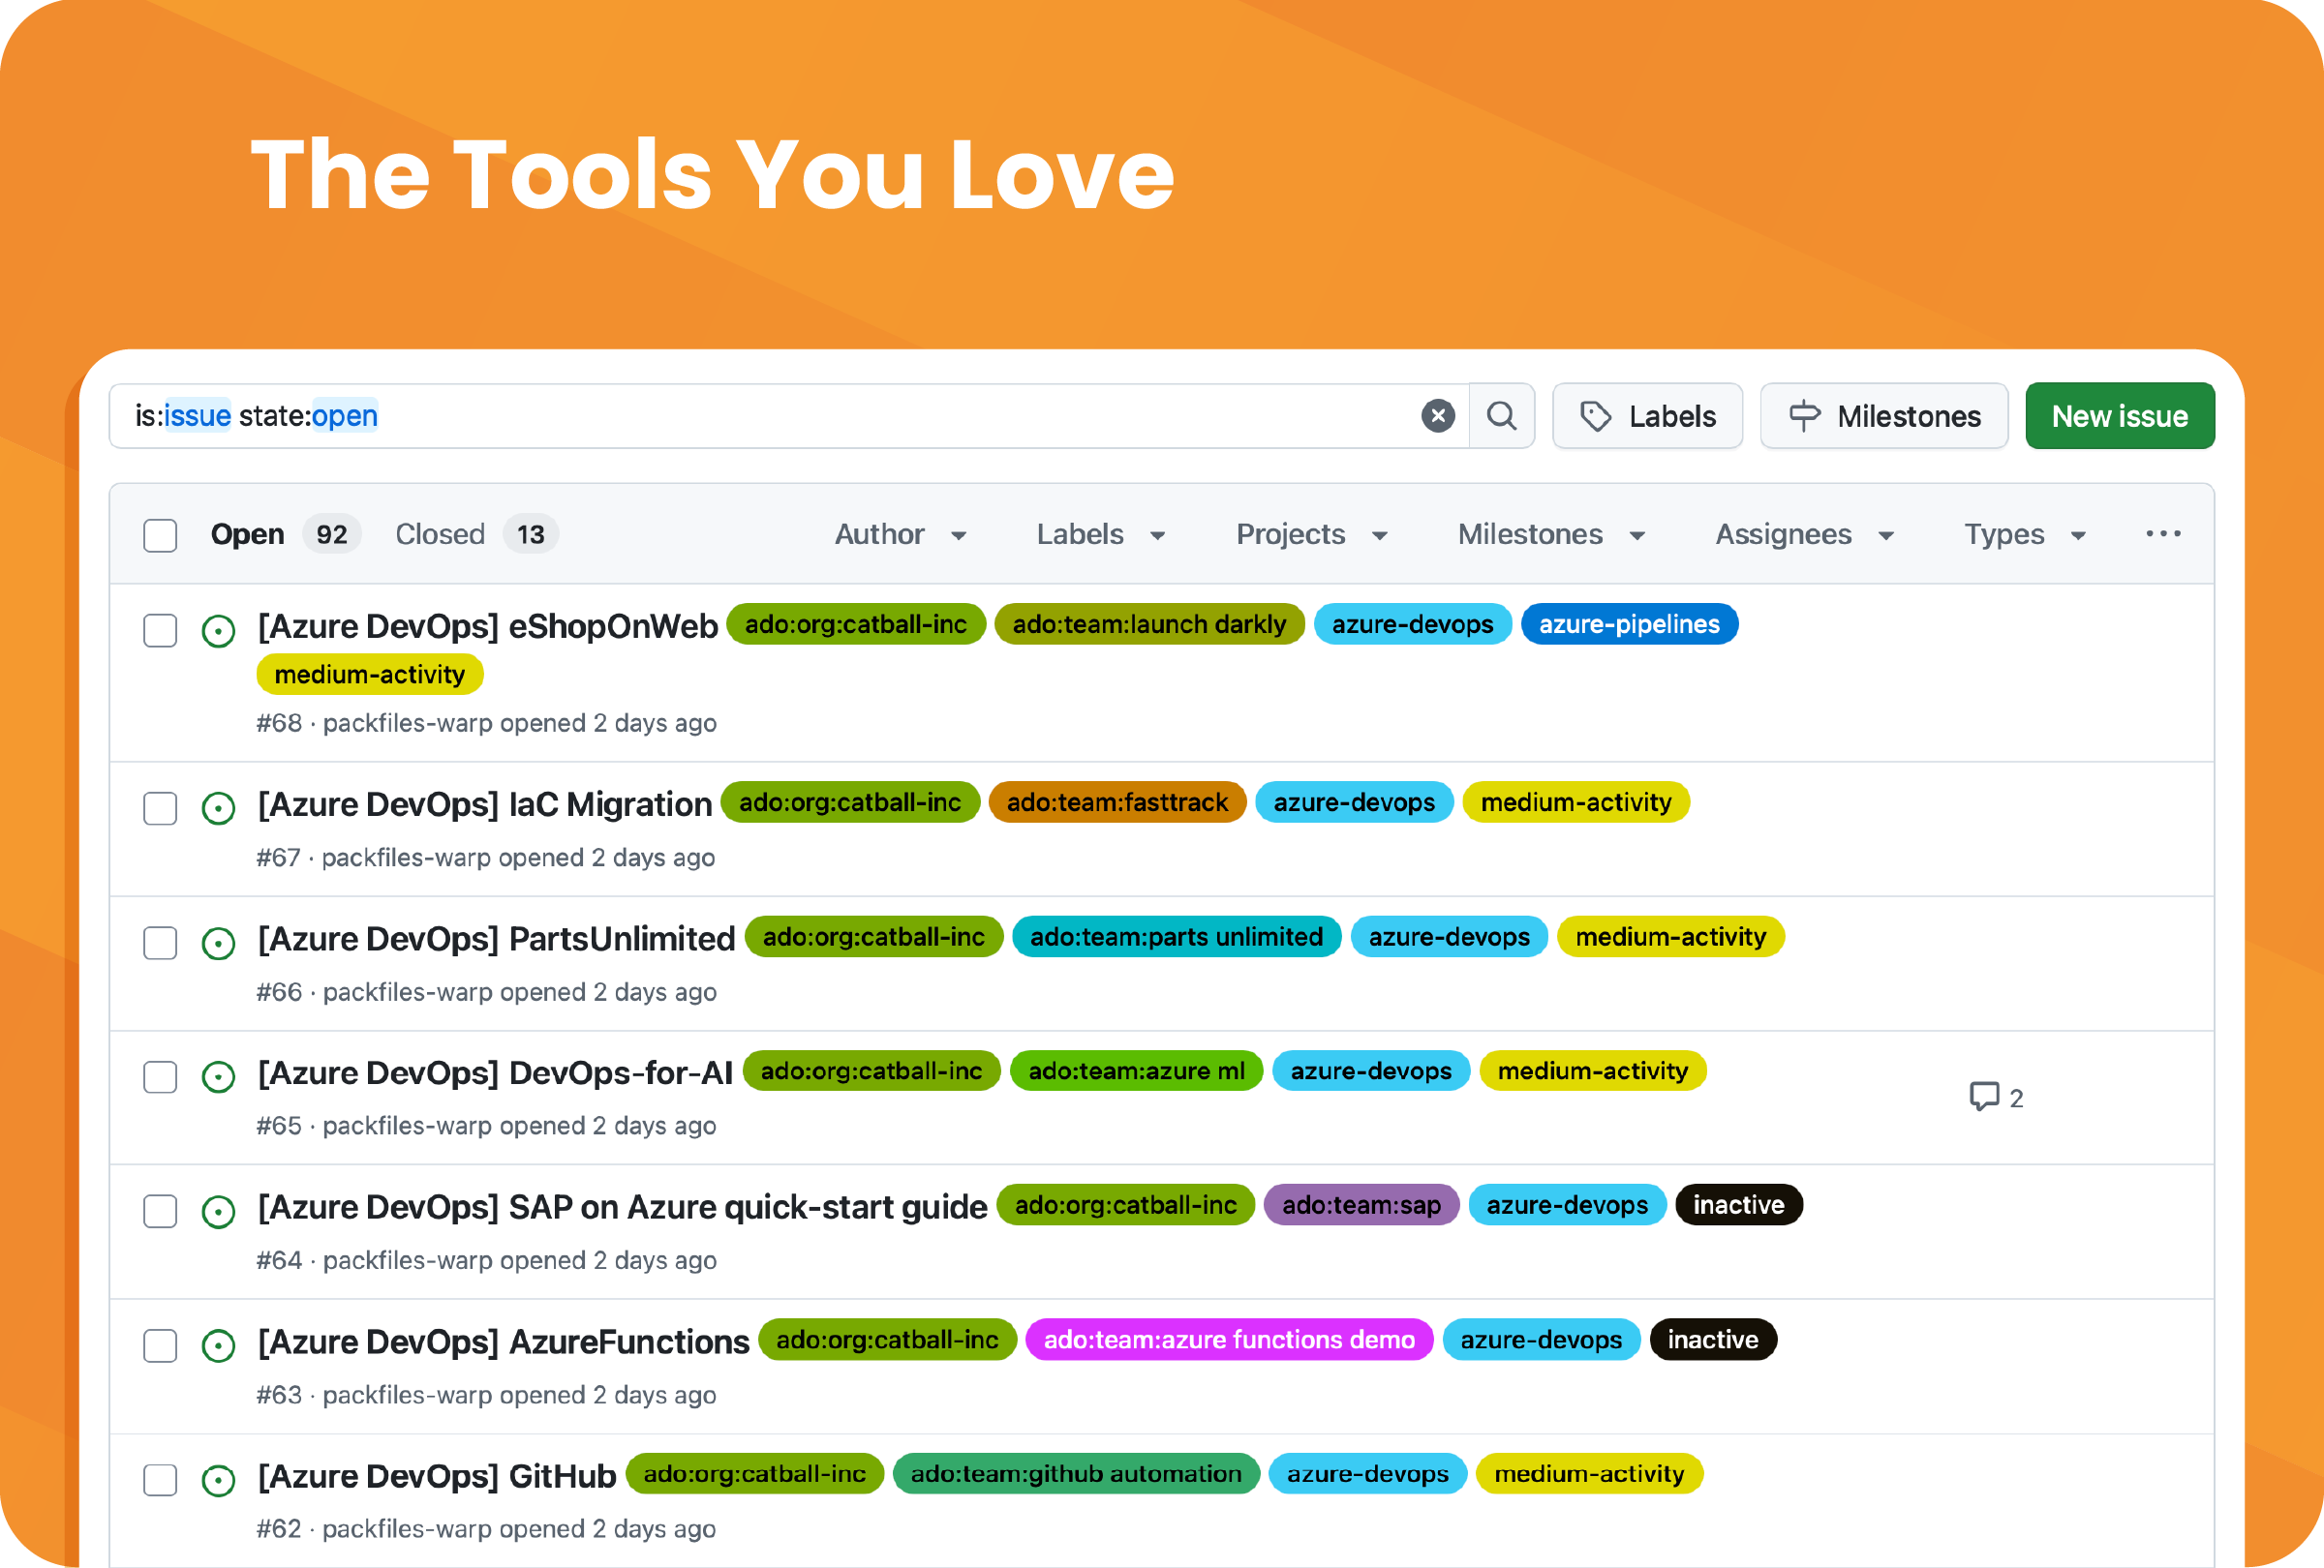
Task: Click the signpost icon in Milestones button
Action: pos(1804,416)
